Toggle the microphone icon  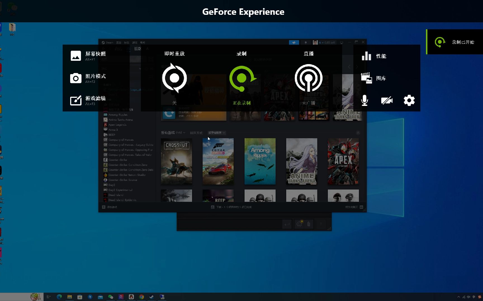(364, 100)
